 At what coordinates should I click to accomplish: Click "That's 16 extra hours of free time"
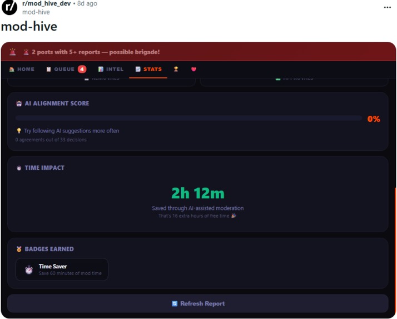point(194,216)
